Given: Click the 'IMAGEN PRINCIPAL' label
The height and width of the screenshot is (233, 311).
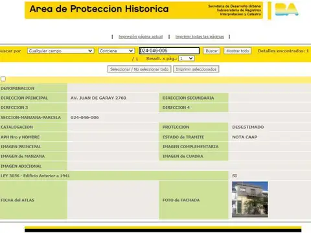Looking at the screenshot, I should click(21, 147).
